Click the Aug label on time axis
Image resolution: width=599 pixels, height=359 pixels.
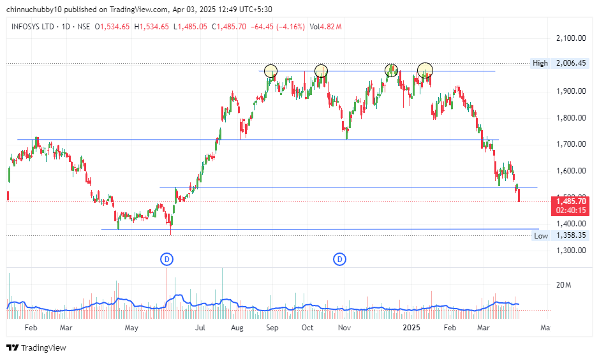pos(237,328)
